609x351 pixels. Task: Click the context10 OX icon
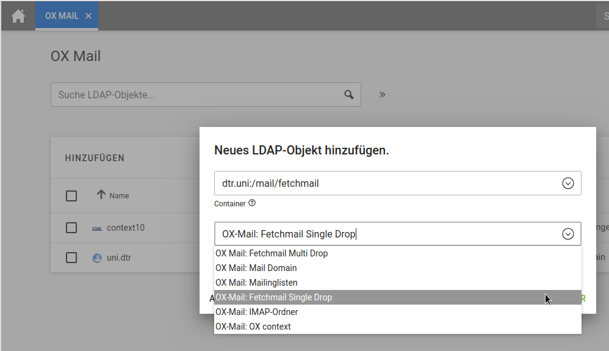(96, 228)
